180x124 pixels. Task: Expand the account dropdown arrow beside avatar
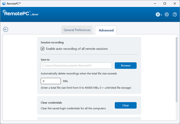coord(162,15)
